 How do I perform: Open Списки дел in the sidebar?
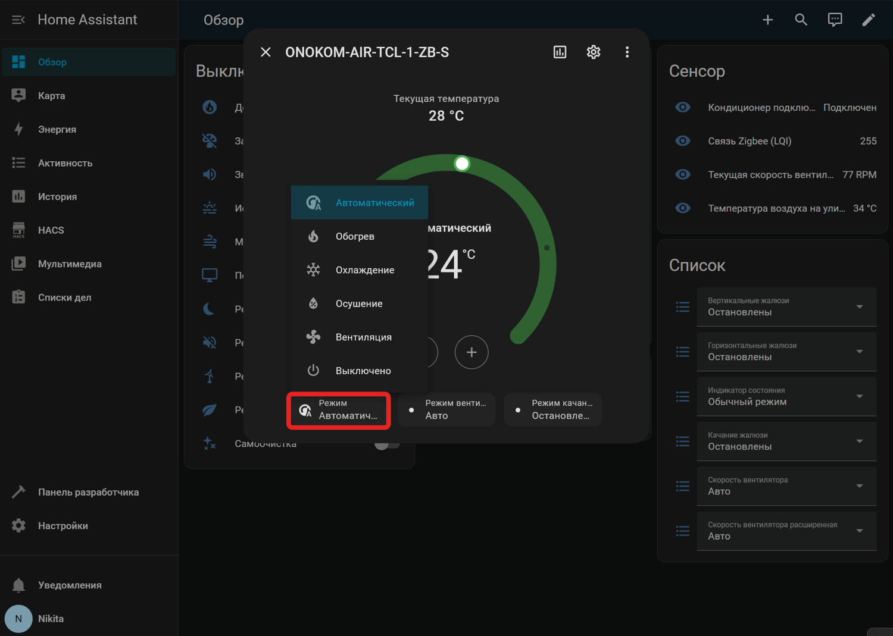coord(89,297)
